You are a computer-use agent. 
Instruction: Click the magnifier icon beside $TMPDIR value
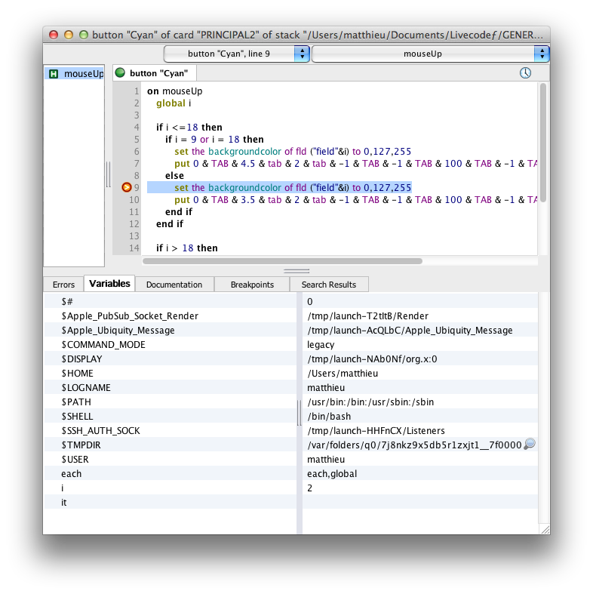(x=530, y=445)
